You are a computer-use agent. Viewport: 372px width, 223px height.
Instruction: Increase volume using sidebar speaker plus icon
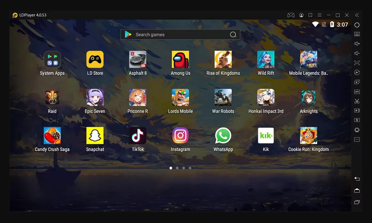[x=357, y=44]
